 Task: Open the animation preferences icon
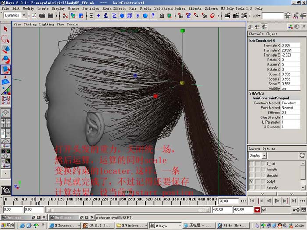[x=303, y=210]
